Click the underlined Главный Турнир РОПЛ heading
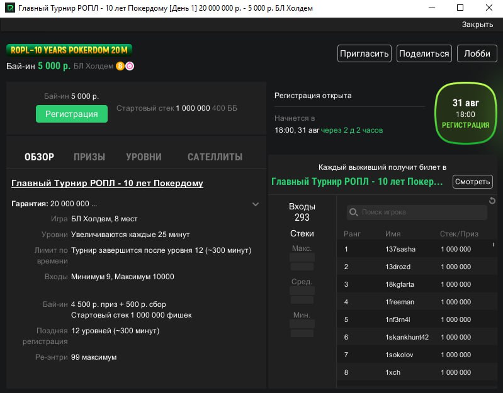The width and height of the screenshot is (503, 393). 107,183
